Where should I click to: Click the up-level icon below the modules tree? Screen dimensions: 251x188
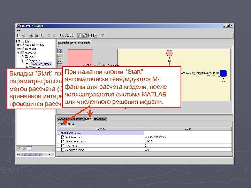point(30,149)
